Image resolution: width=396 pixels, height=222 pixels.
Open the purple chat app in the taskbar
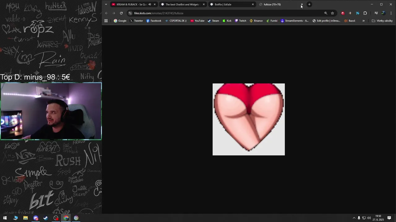36,218
